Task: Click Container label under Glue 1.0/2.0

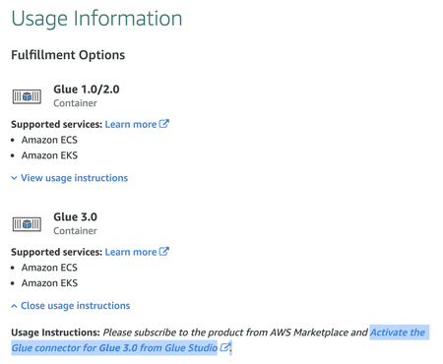Action: (75, 103)
